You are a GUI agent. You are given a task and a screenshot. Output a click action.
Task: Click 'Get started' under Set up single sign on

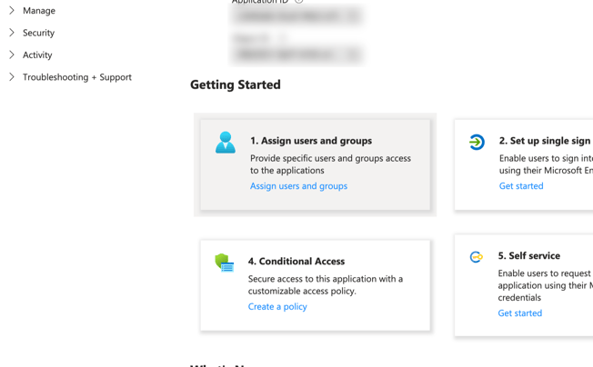[521, 186]
